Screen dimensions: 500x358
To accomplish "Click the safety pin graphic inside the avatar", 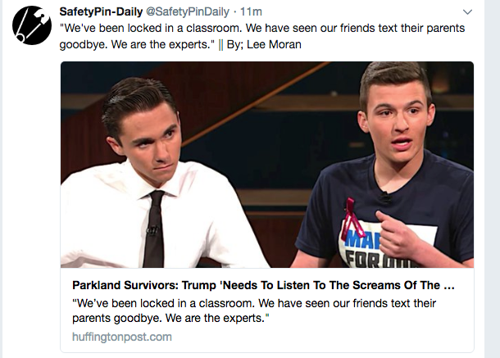I will pos(30,27).
